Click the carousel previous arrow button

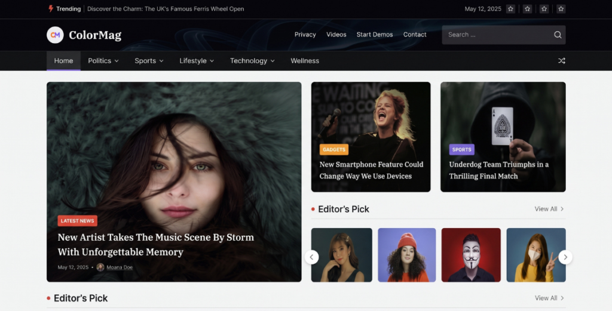coord(311,257)
